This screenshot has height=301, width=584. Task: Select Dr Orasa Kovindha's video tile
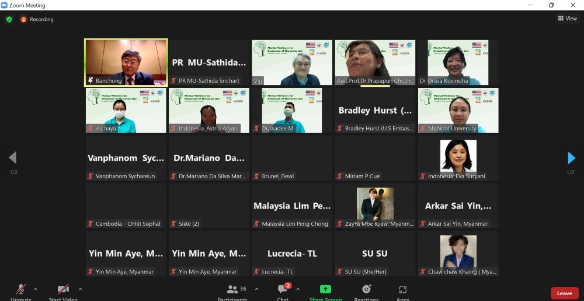(458, 62)
